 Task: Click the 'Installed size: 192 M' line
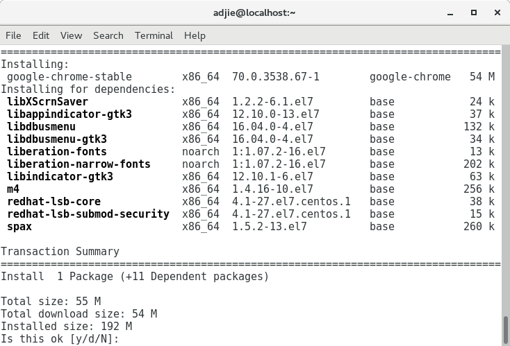pos(66,326)
